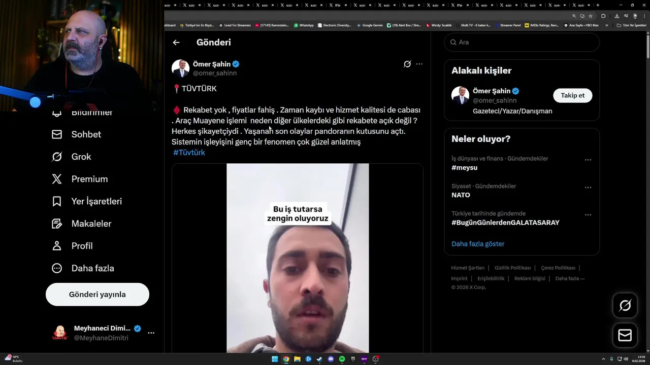Image resolution: width=650 pixels, height=365 pixels.
Task: Click the Chrome icon on the taskbar
Action: (x=286, y=359)
